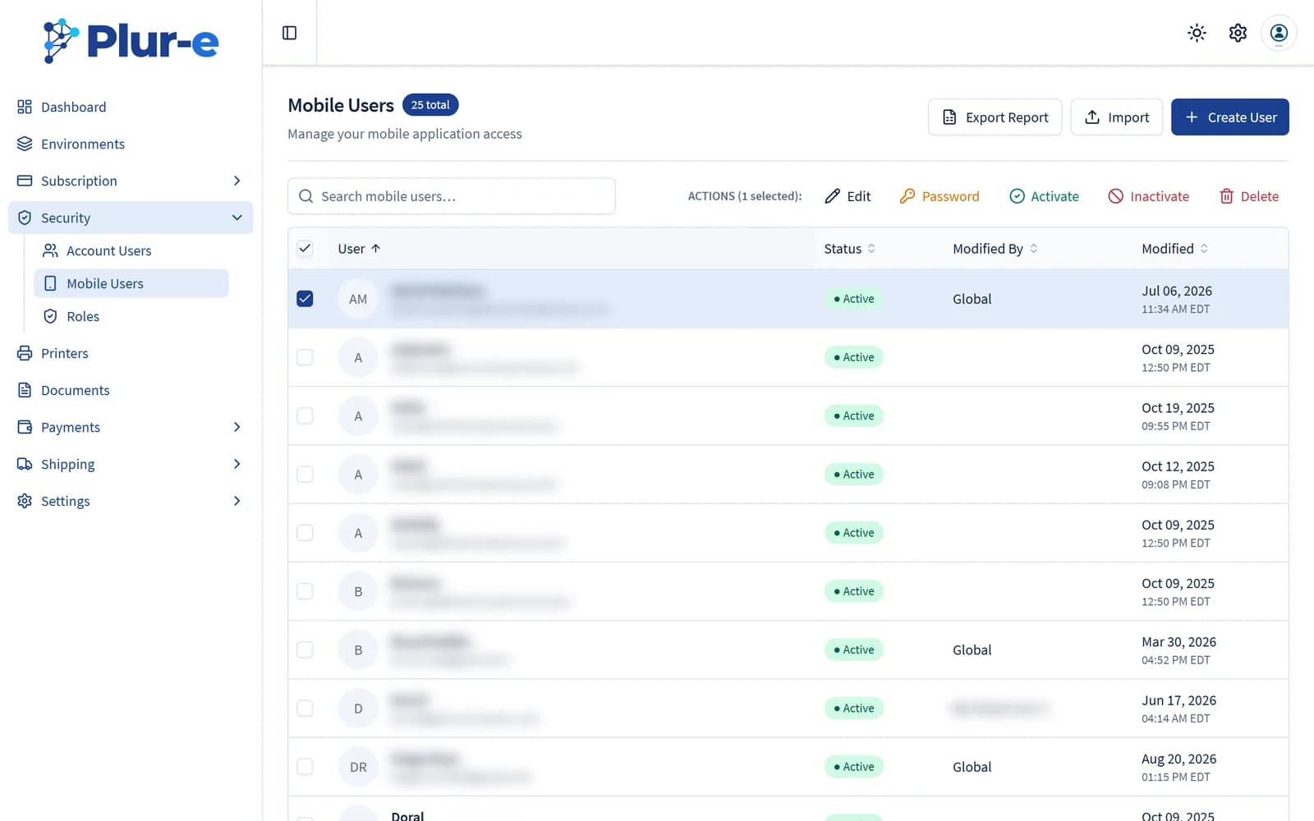Viewport: 1314px width, 821px height.
Task: Click the search magnifier icon
Action: (306, 196)
